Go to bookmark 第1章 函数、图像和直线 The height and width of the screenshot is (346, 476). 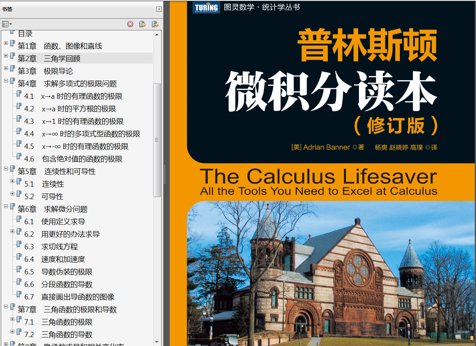60,46
